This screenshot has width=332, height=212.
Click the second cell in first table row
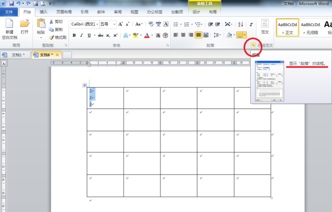pos(142,98)
